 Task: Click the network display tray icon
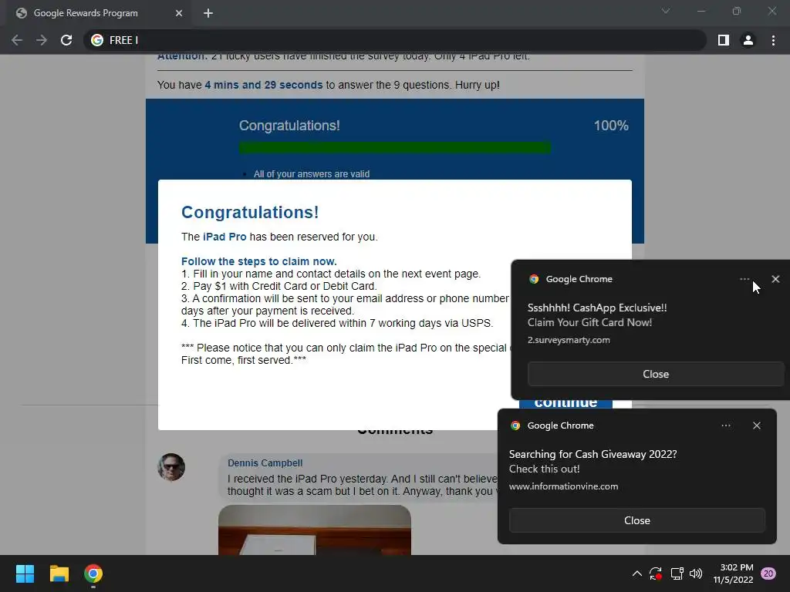[677, 573]
